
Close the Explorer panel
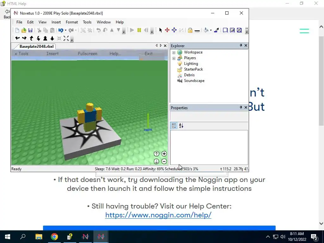point(246,46)
